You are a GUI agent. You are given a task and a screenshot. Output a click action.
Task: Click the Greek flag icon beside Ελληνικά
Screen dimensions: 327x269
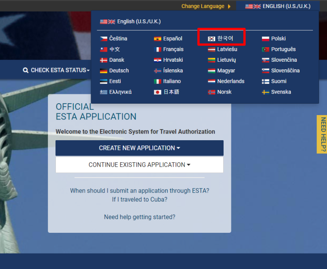pyautogui.click(x=104, y=92)
